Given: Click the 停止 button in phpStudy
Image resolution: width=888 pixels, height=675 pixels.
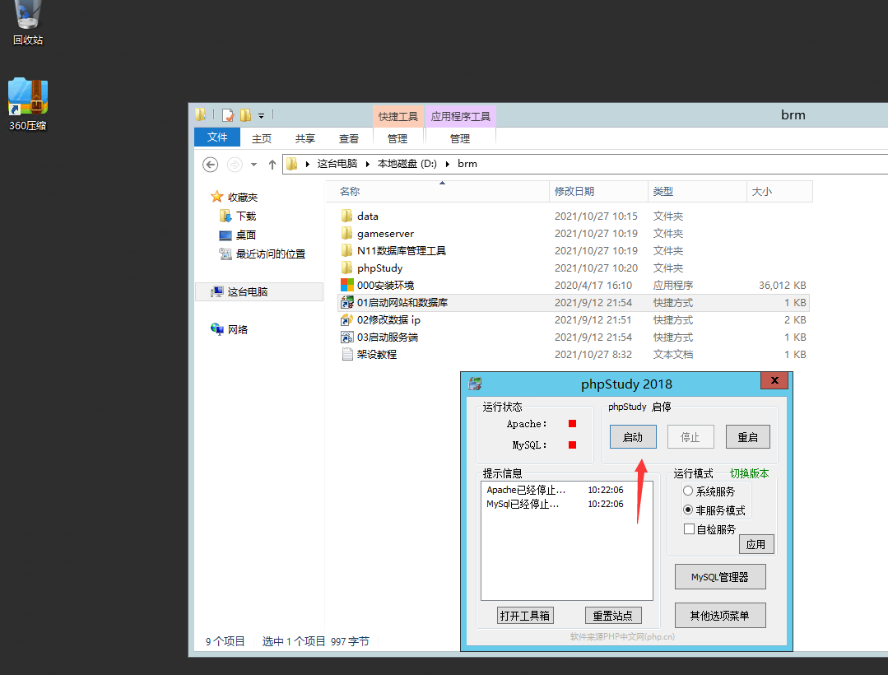Looking at the screenshot, I should click(690, 436).
